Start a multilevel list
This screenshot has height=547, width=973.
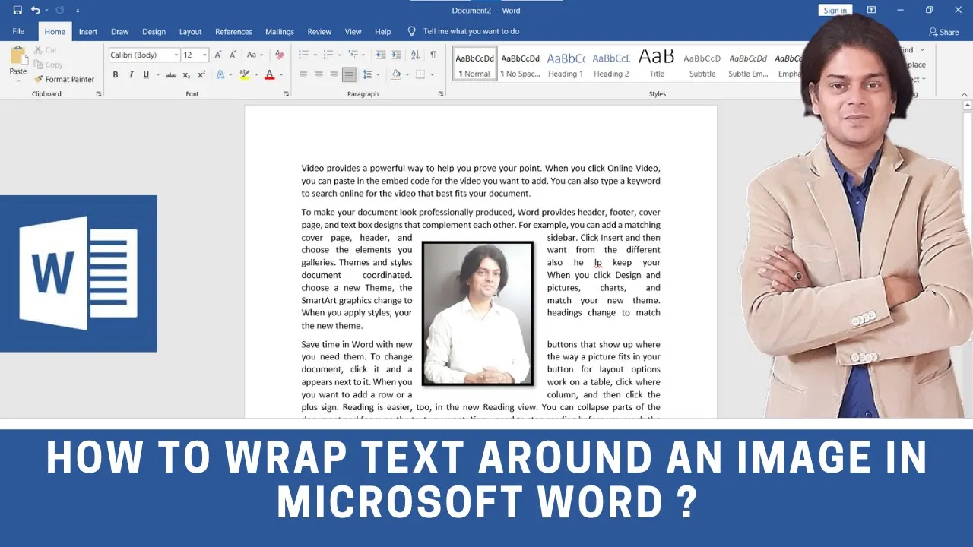[x=353, y=55]
